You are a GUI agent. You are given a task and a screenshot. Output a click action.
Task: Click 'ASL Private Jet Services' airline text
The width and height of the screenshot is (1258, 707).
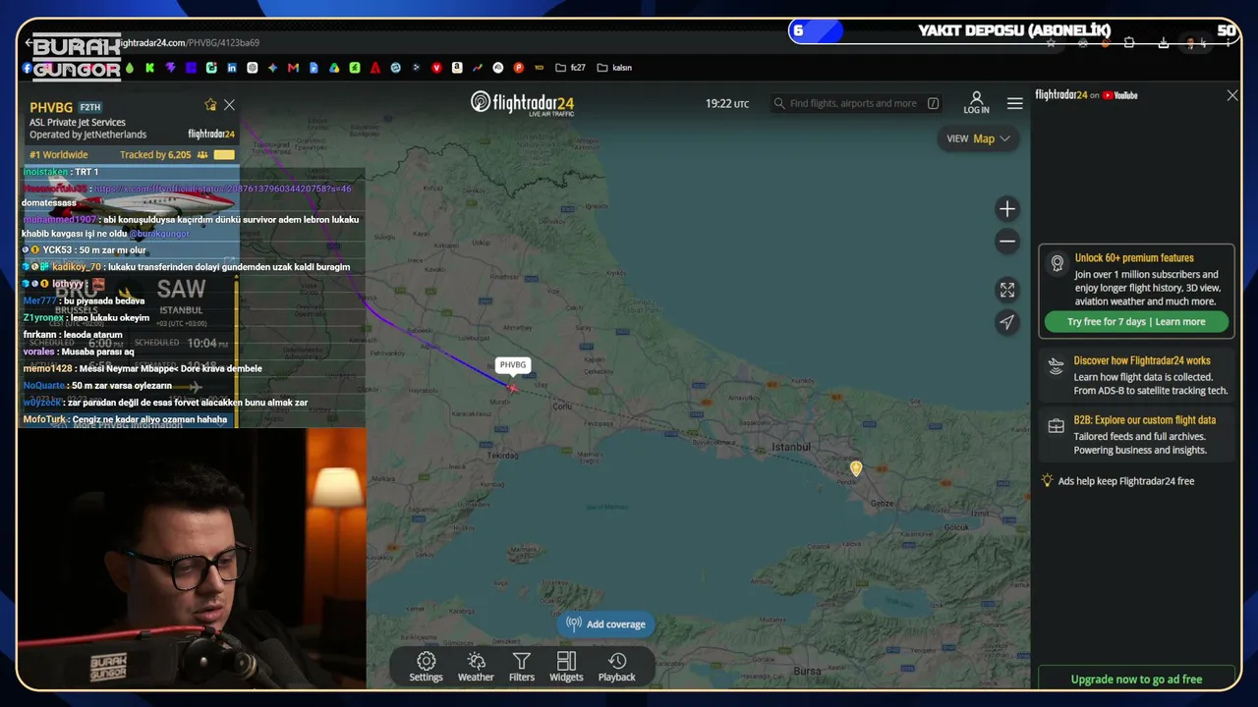click(x=78, y=123)
